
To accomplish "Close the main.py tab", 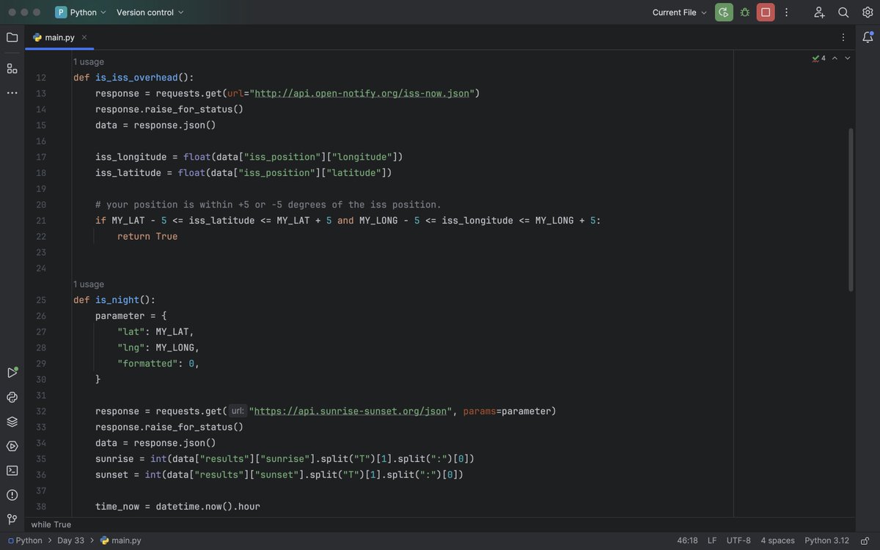I will tap(84, 37).
